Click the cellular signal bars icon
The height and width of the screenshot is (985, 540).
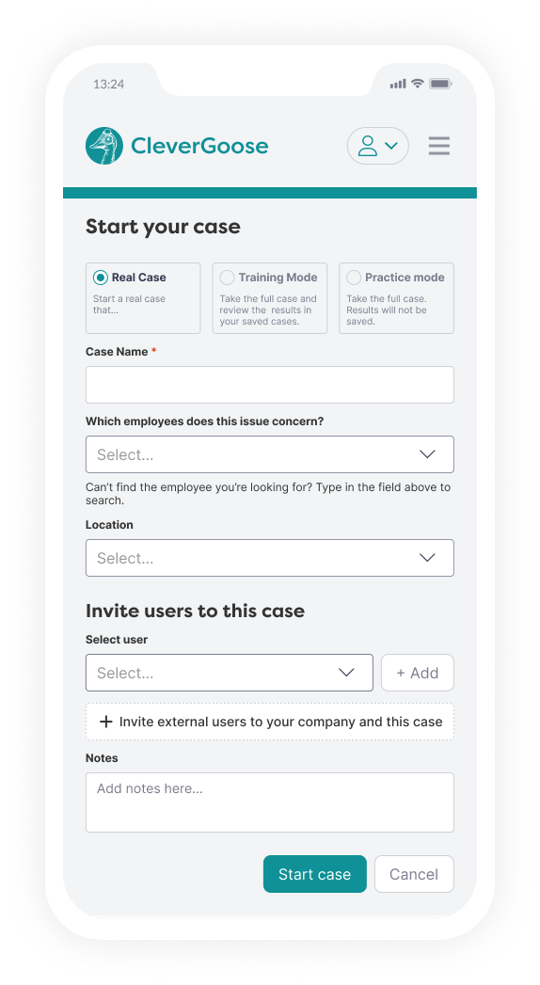(398, 84)
